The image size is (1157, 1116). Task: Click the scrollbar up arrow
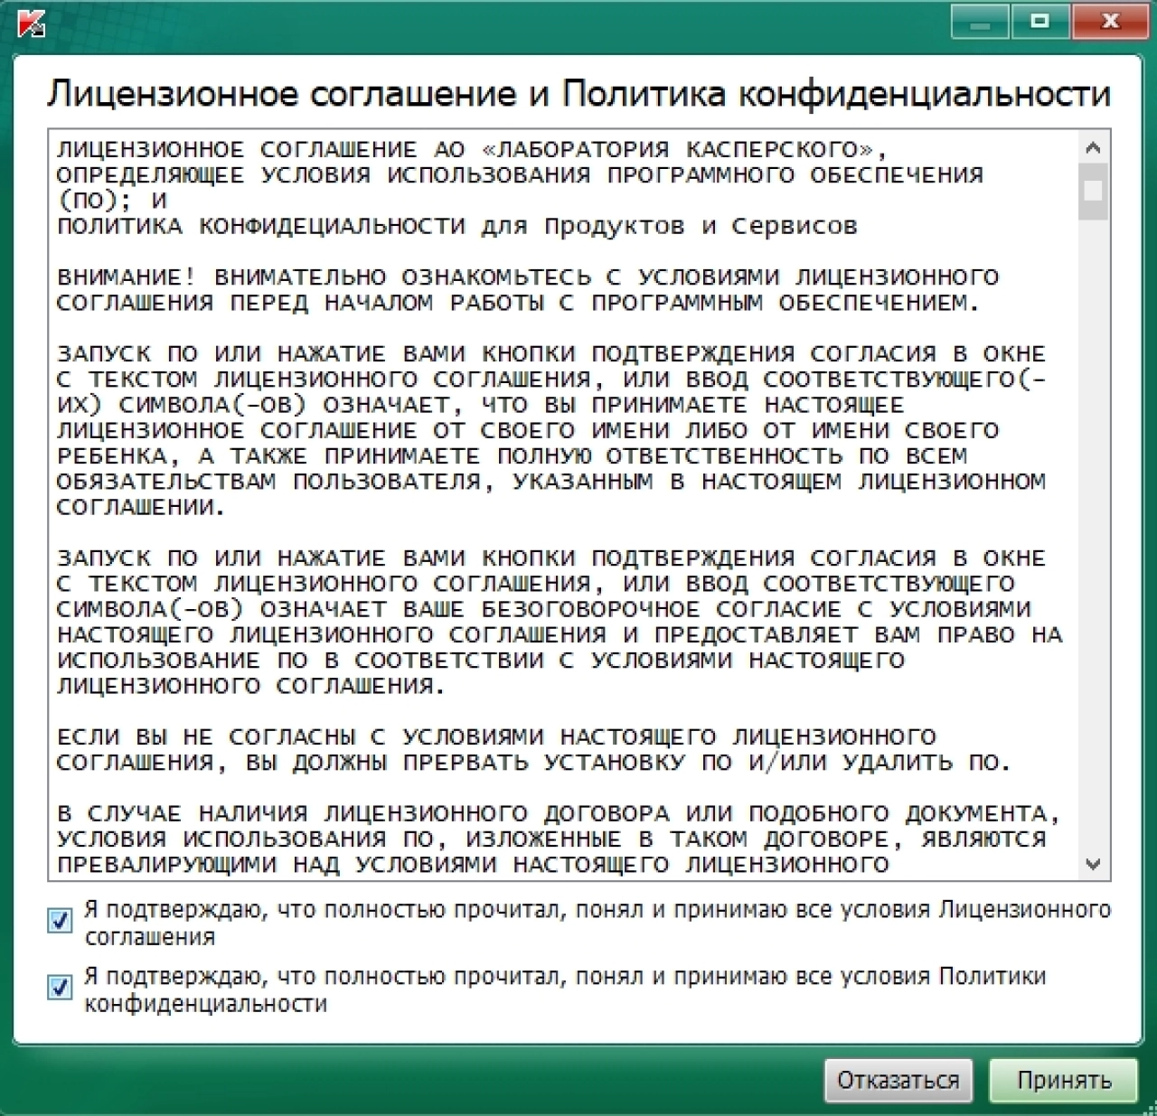click(x=1093, y=148)
